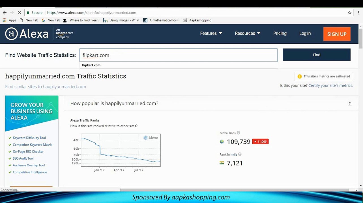Expand the Resources dropdown menu

(248, 33)
